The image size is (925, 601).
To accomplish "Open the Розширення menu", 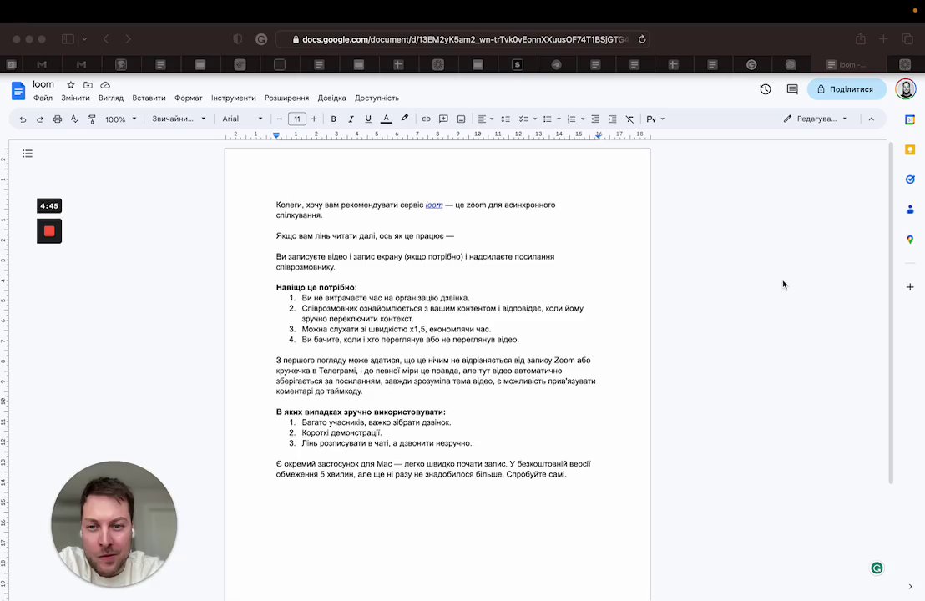I will (x=286, y=98).
